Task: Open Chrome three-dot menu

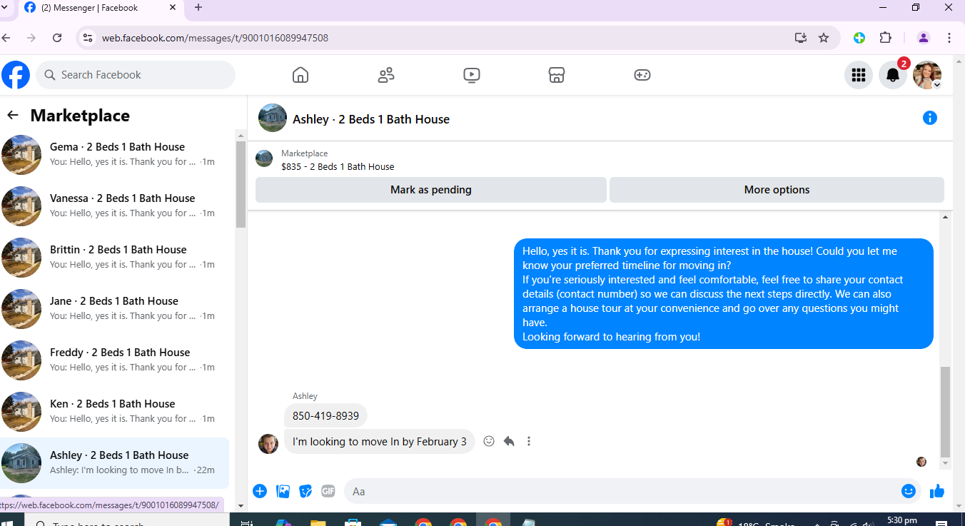Action: [x=949, y=38]
